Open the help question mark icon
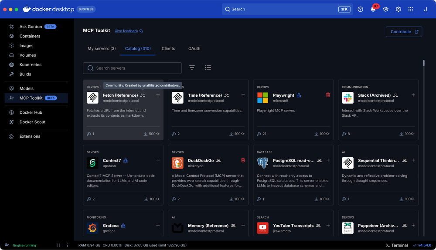The image size is (436, 250). coord(360,9)
